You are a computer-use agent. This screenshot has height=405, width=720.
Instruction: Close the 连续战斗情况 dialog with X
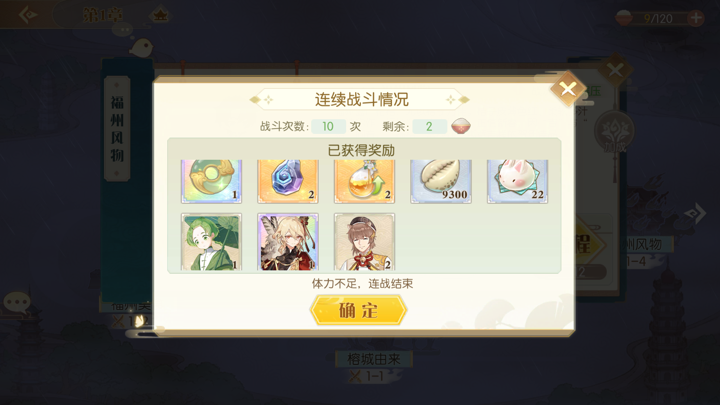[568, 89]
